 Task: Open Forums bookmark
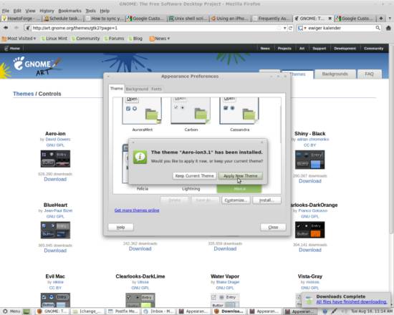114,39
